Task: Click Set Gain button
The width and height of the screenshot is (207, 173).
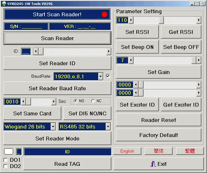Action: click(x=159, y=72)
